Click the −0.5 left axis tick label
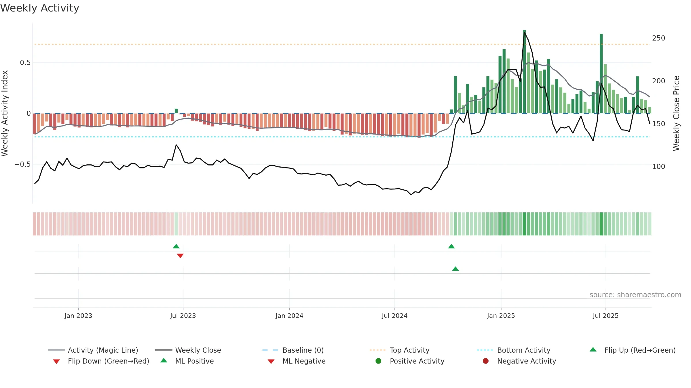Screen dimensions: 691x388 (x=23, y=164)
